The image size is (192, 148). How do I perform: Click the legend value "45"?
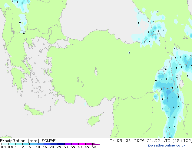[87, 147]
